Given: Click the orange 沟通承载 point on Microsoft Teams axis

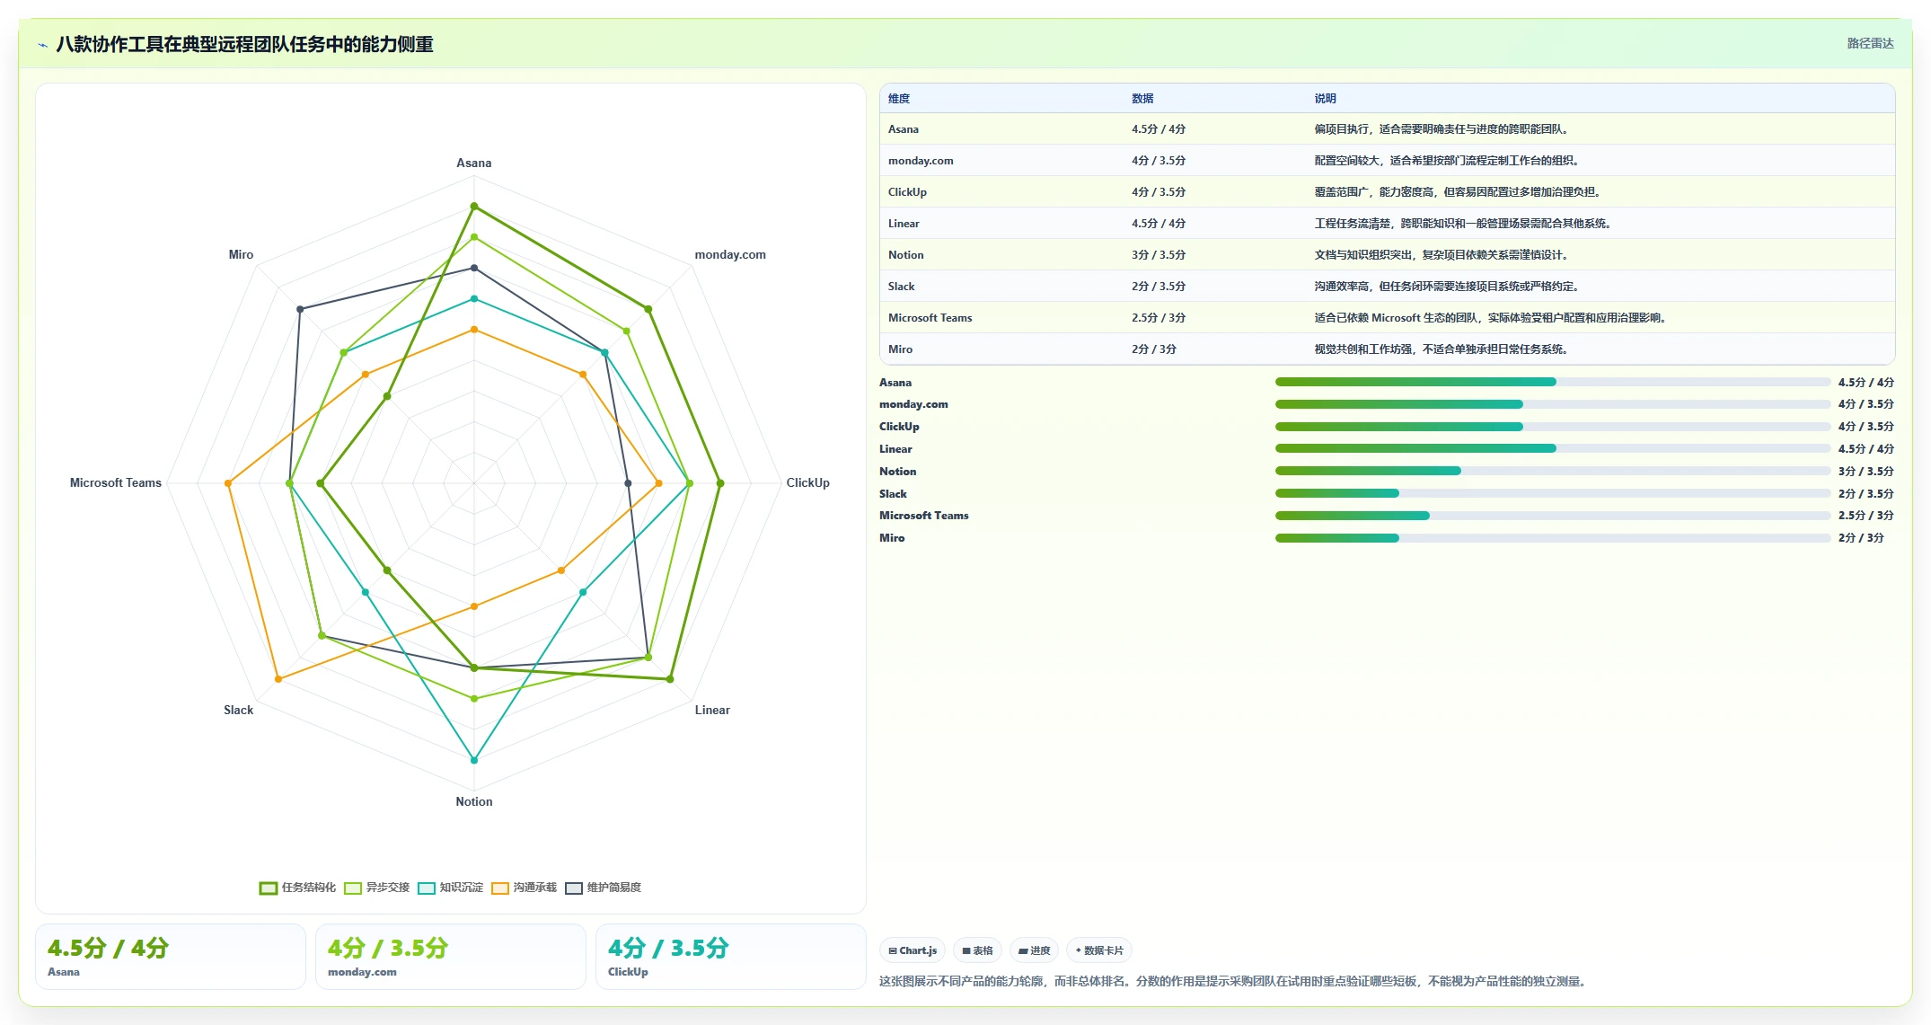Looking at the screenshot, I should [228, 483].
